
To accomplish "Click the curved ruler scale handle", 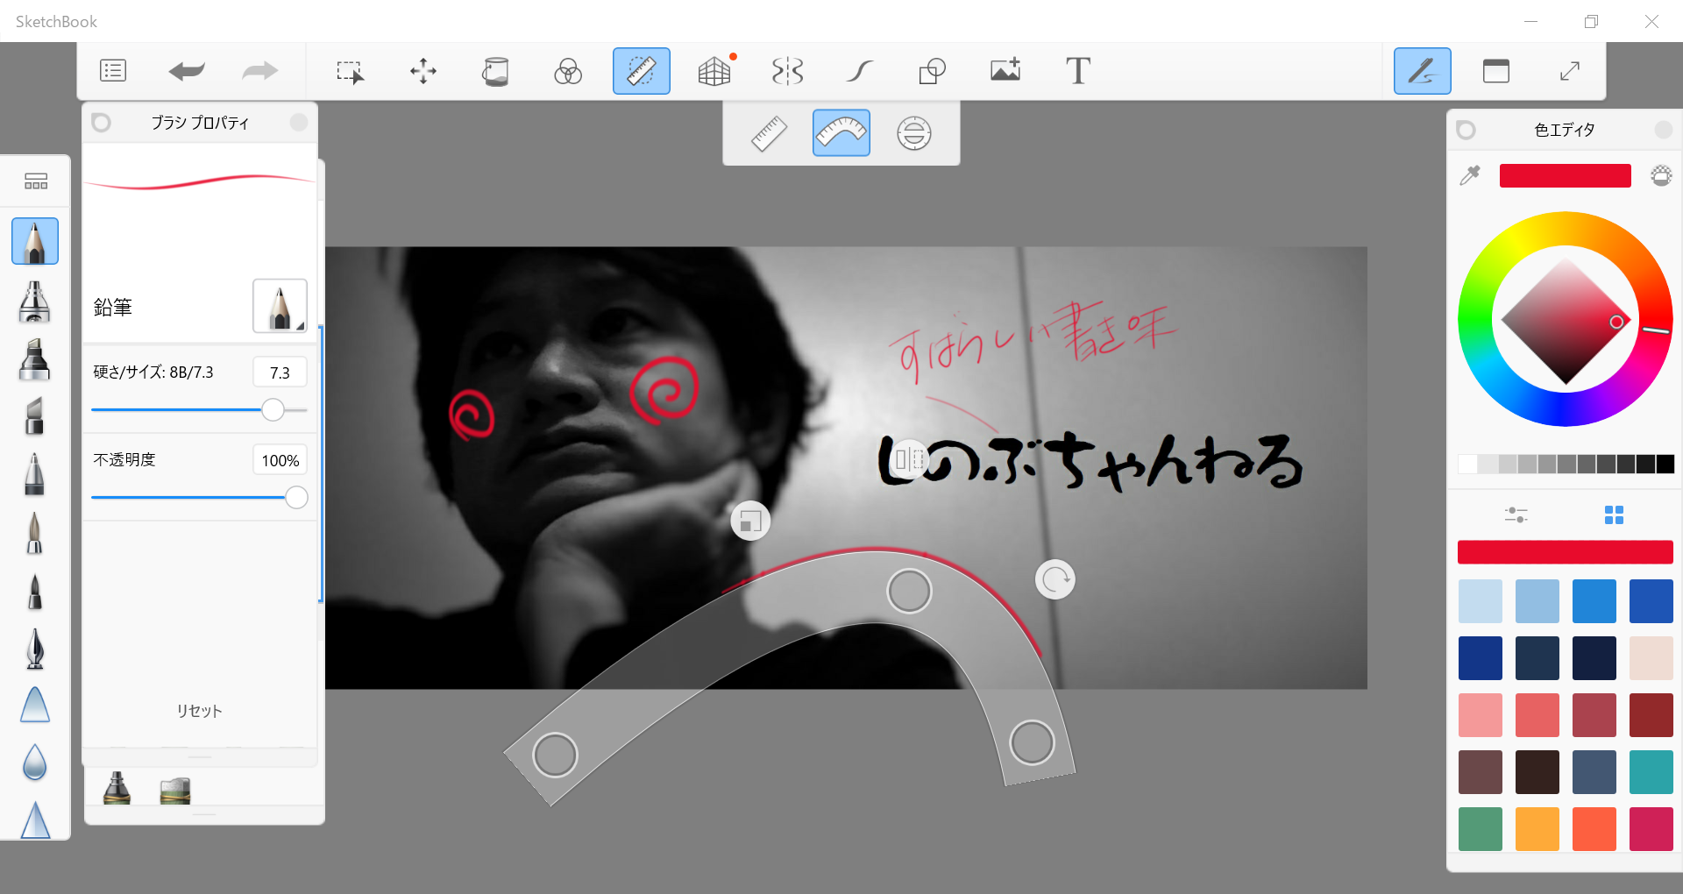I will [x=750, y=521].
